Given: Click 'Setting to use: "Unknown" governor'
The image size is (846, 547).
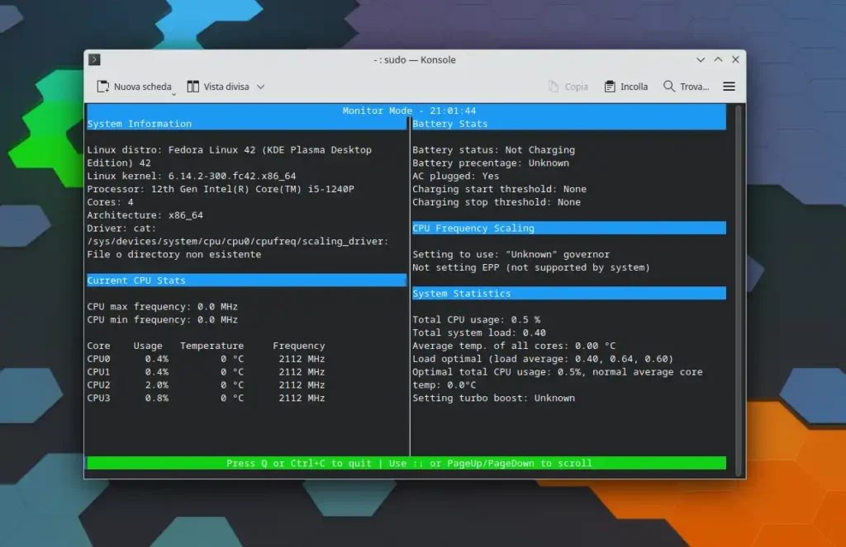Looking at the screenshot, I should click(x=511, y=254).
